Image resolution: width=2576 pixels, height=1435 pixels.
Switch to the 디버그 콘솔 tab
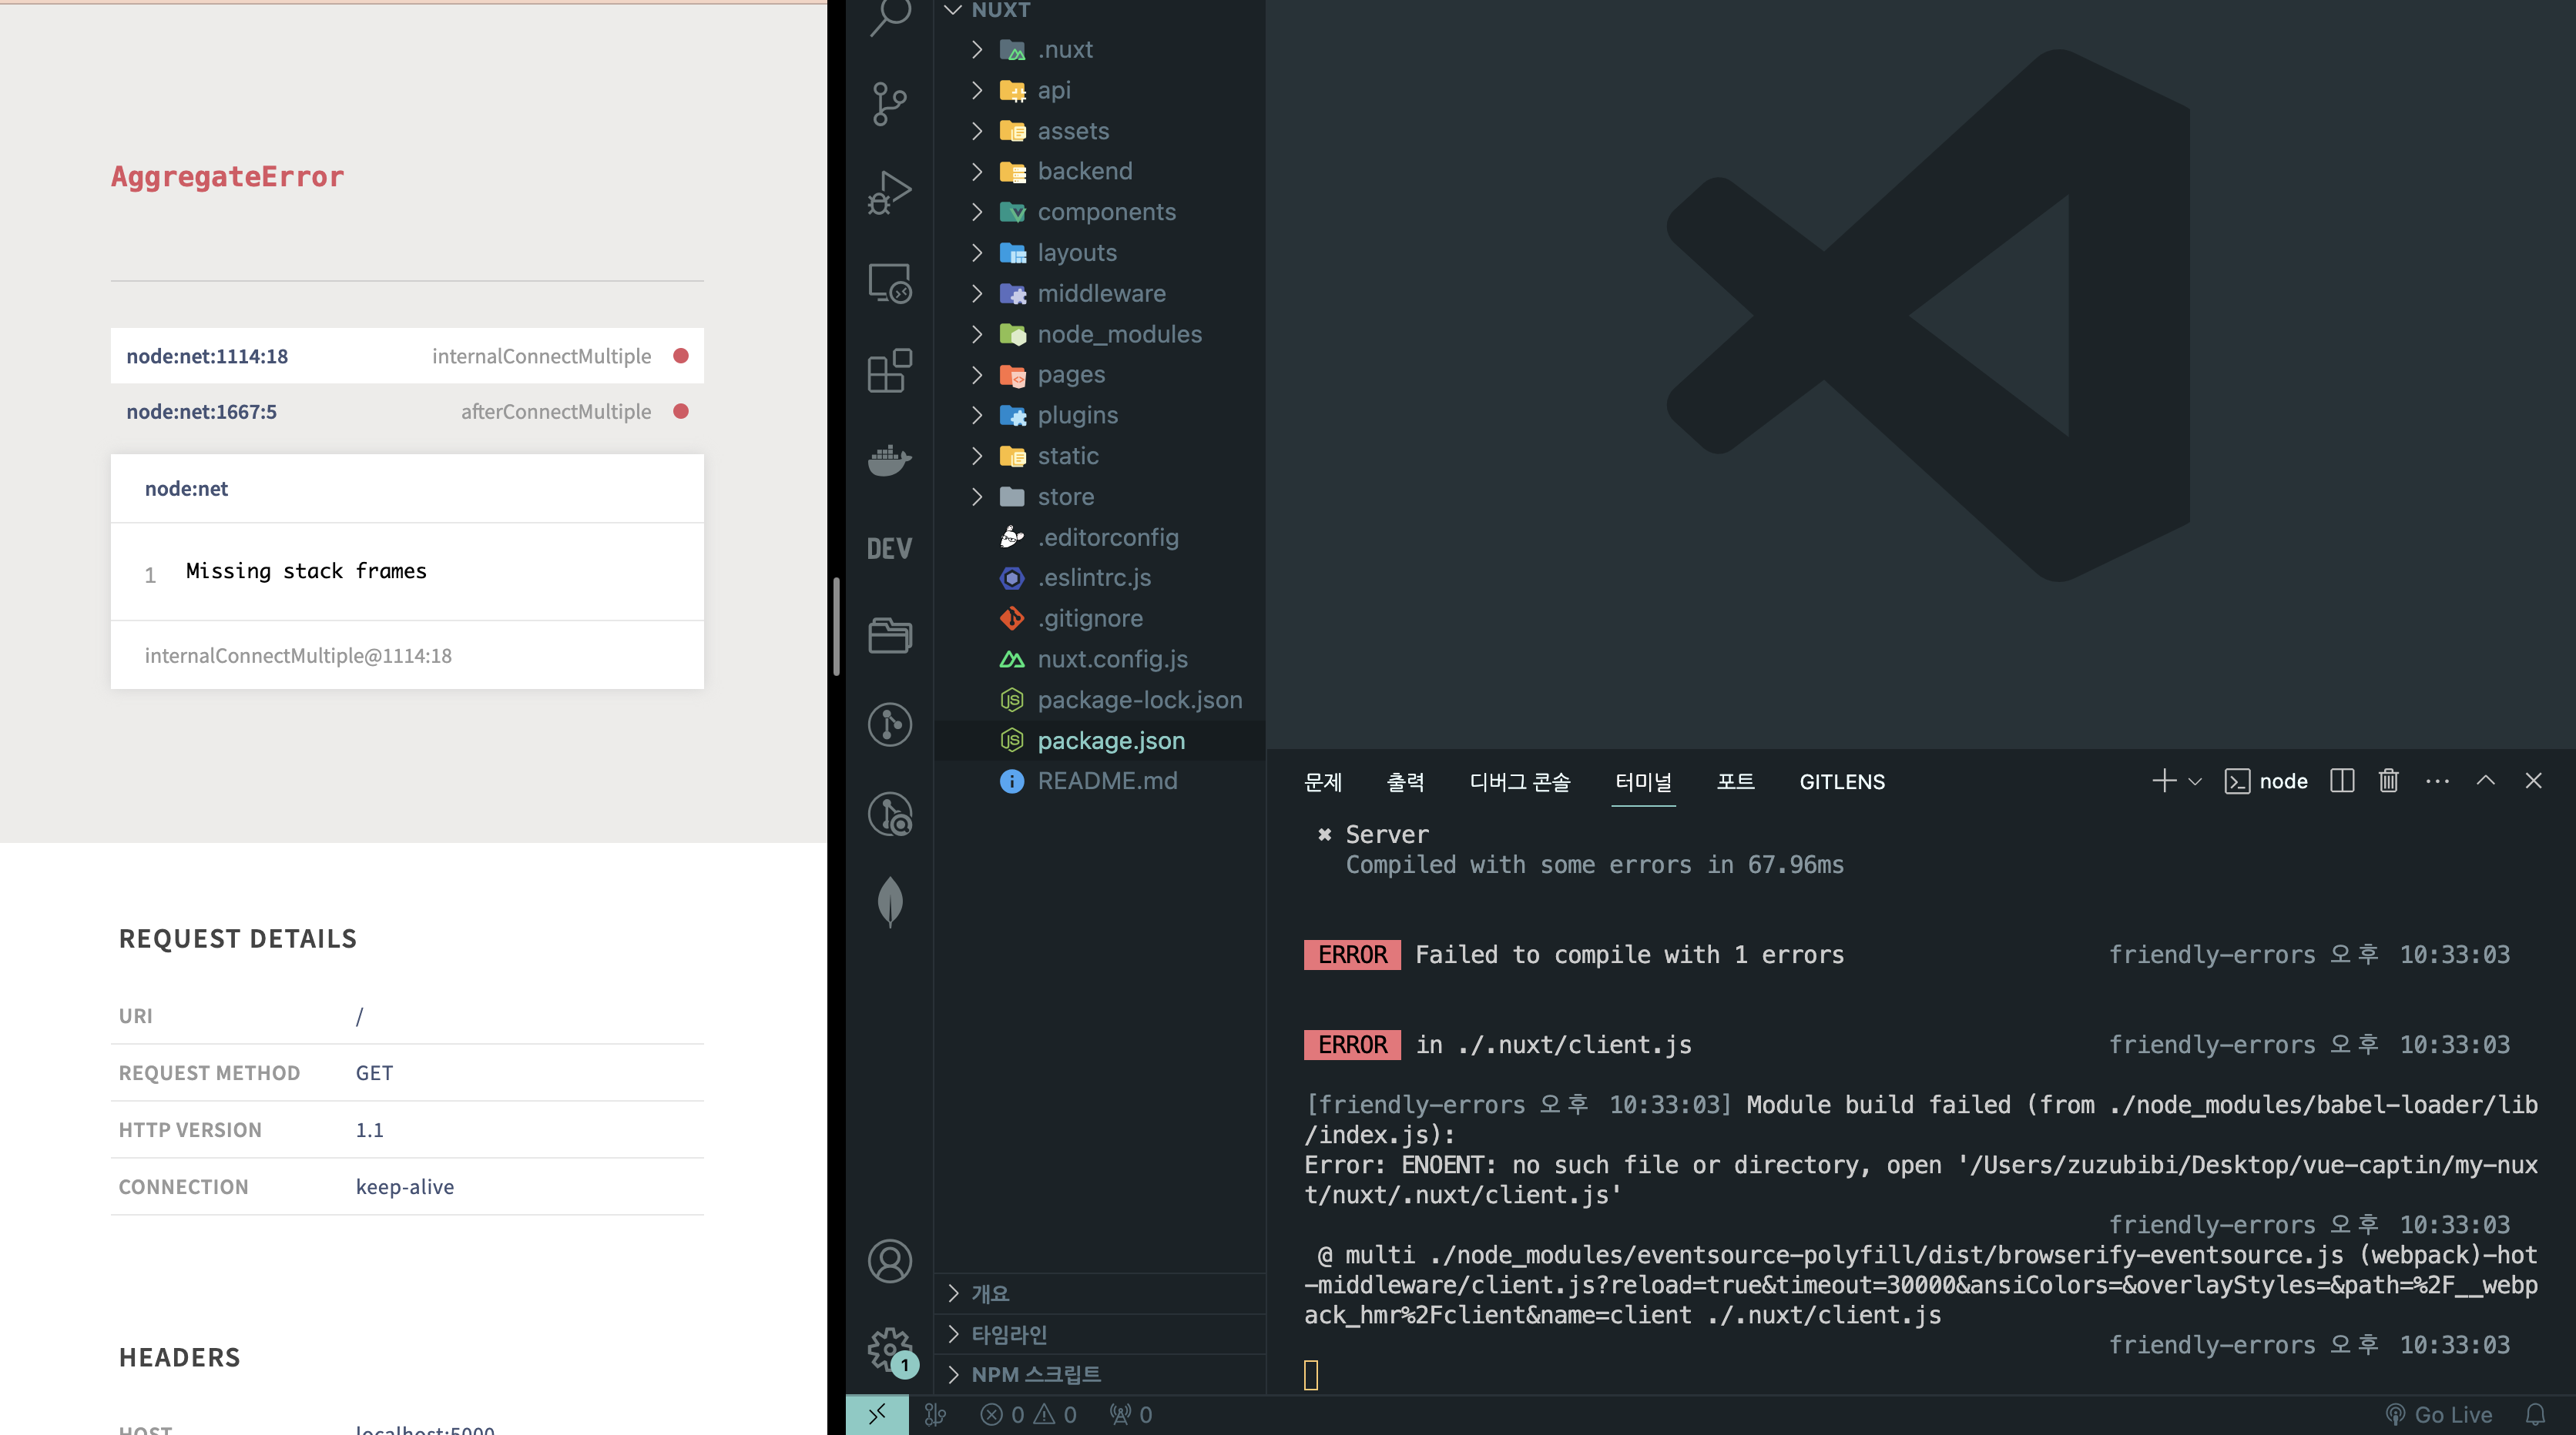click(x=1519, y=781)
